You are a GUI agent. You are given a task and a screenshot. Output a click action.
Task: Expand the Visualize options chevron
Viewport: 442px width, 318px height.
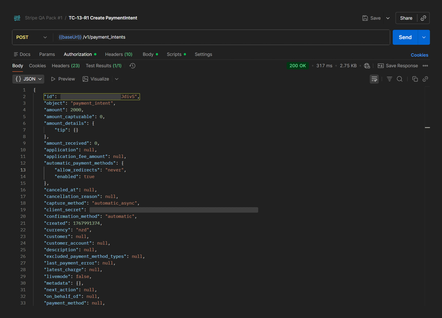[x=117, y=79]
